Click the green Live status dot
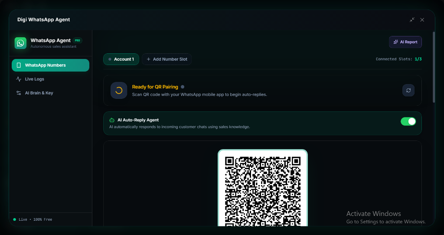The image size is (444, 235). (x=14, y=219)
